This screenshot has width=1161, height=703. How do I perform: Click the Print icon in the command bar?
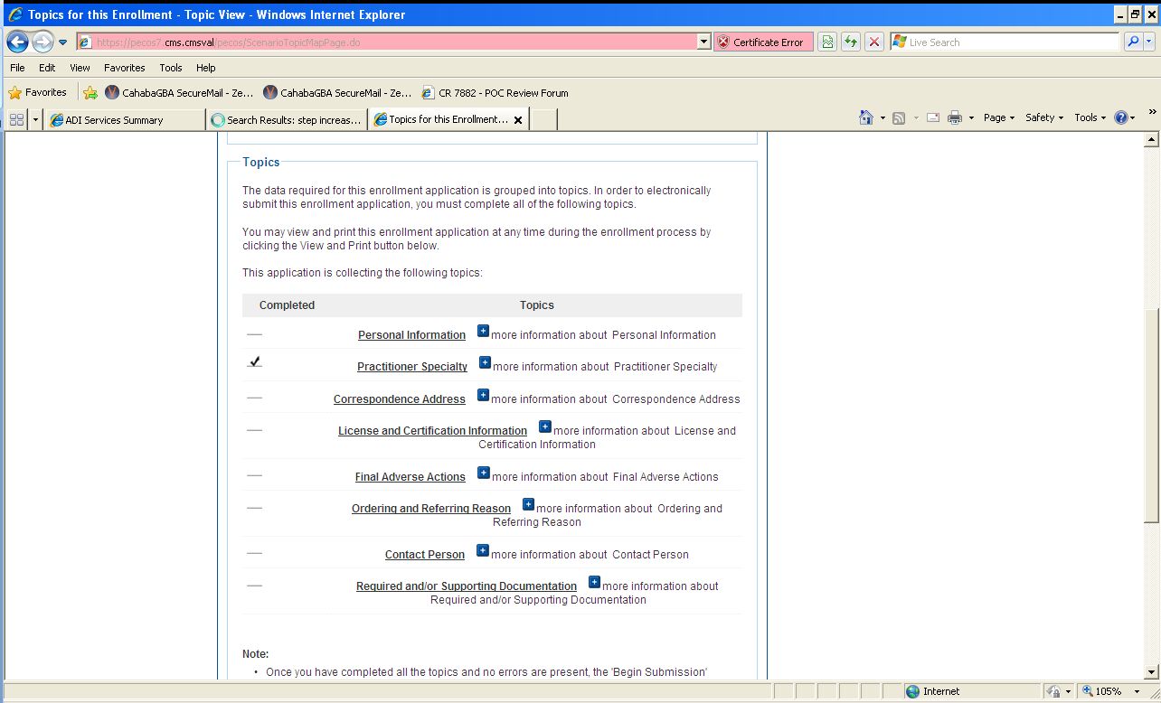pyautogui.click(x=955, y=117)
